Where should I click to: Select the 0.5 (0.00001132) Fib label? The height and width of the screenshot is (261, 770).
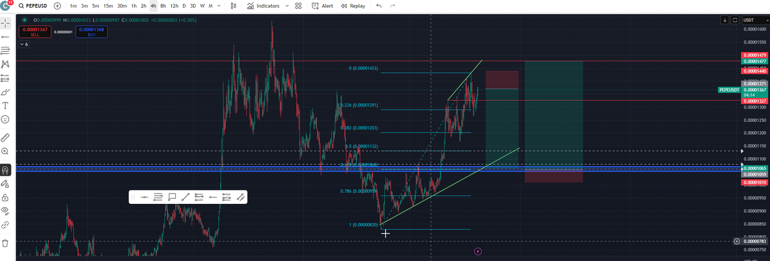pyautogui.click(x=361, y=146)
